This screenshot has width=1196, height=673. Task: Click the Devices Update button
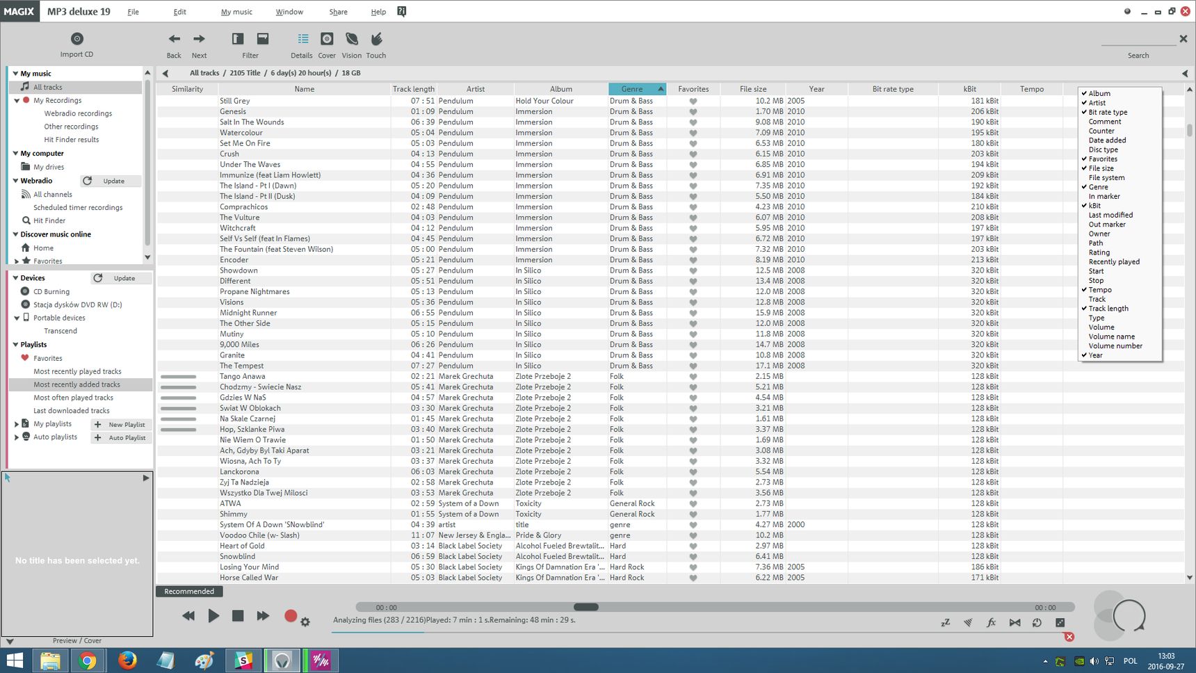pyautogui.click(x=122, y=278)
